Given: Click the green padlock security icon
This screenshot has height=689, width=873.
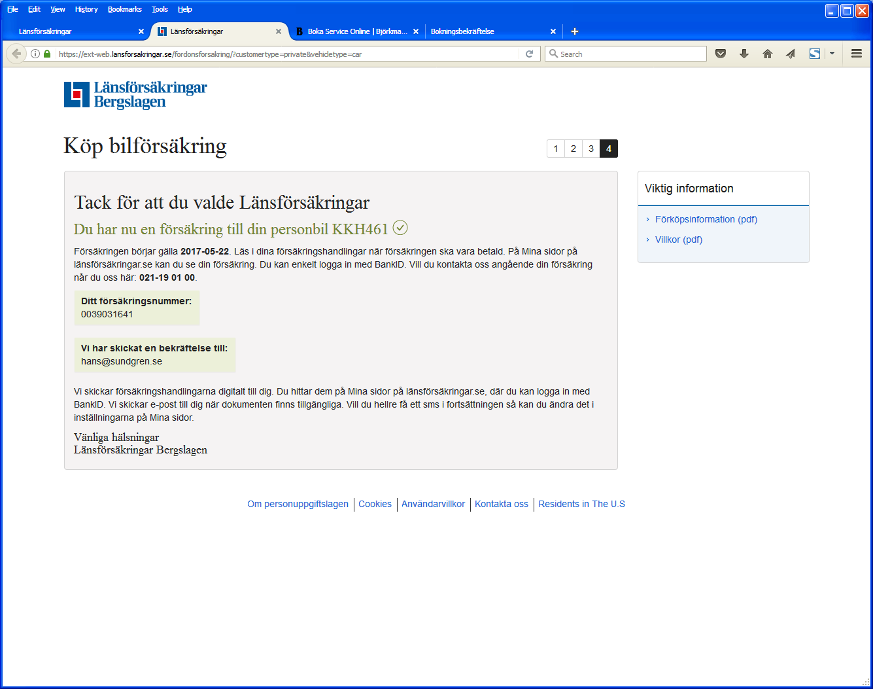Looking at the screenshot, I should 47,54.
